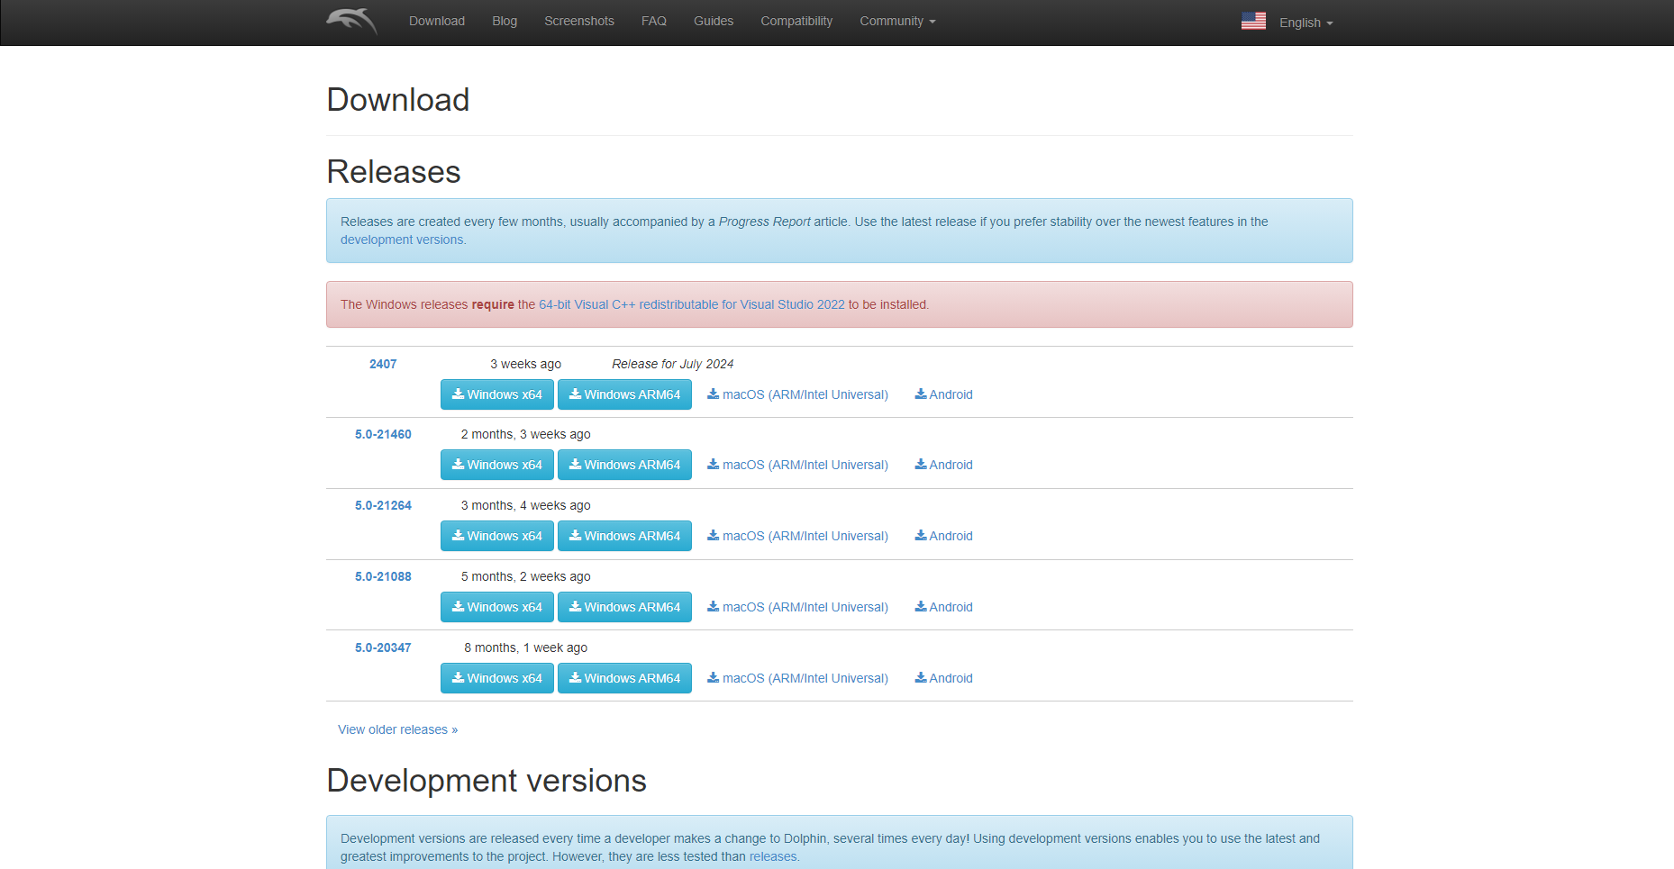The height and width of the screenshot is (869, 1674).
Task: Open release 5.0-20347 version link
Action: click(x=383, y=647)
